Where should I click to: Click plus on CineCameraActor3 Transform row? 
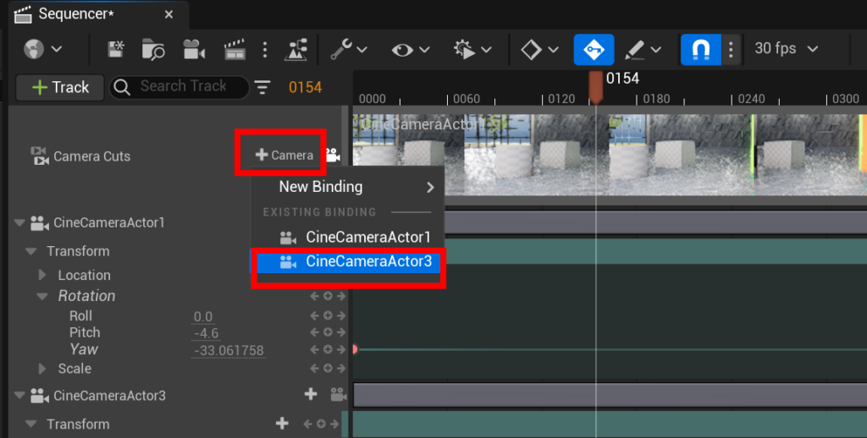tap(282, 424)
